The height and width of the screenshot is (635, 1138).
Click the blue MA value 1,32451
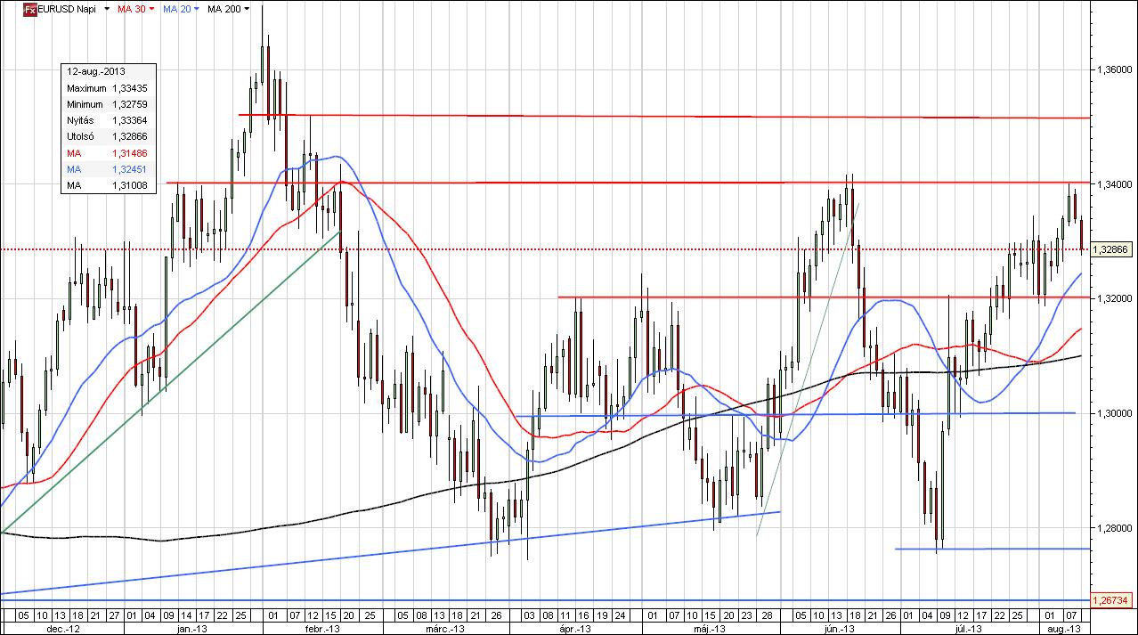[129, 168]
